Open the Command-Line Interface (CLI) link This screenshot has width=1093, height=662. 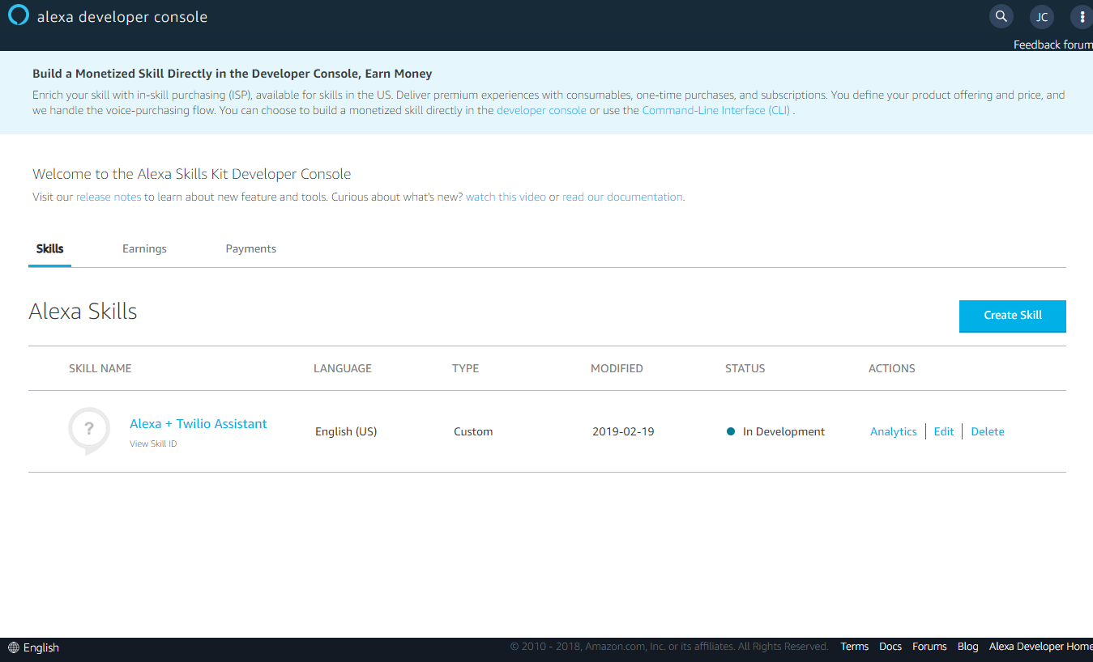click(x=716, y=110)
